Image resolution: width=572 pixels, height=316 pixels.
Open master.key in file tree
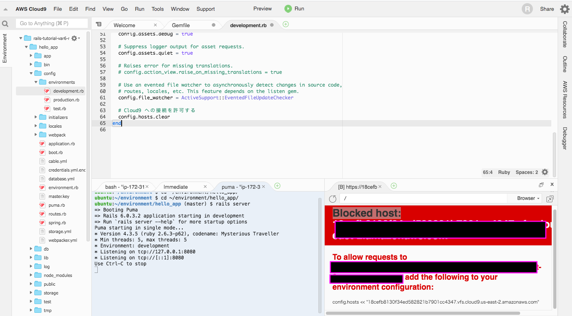point(59,196)
